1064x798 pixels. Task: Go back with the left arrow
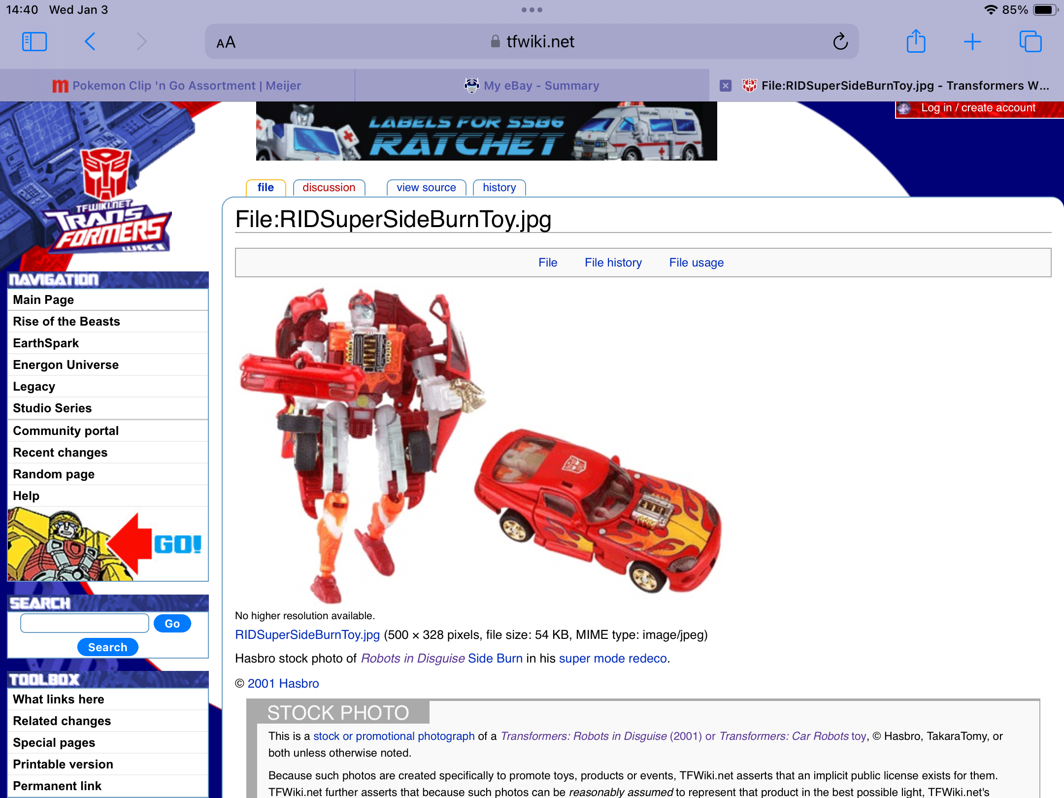pyautogui.click(x=90, y=42)
